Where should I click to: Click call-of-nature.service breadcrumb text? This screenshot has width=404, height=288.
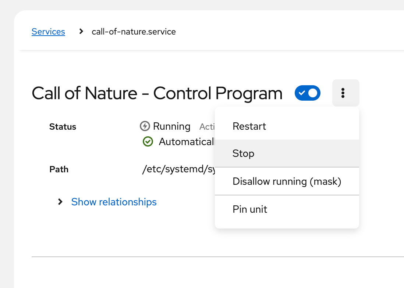pyautogui.click(x=134, y=32)
